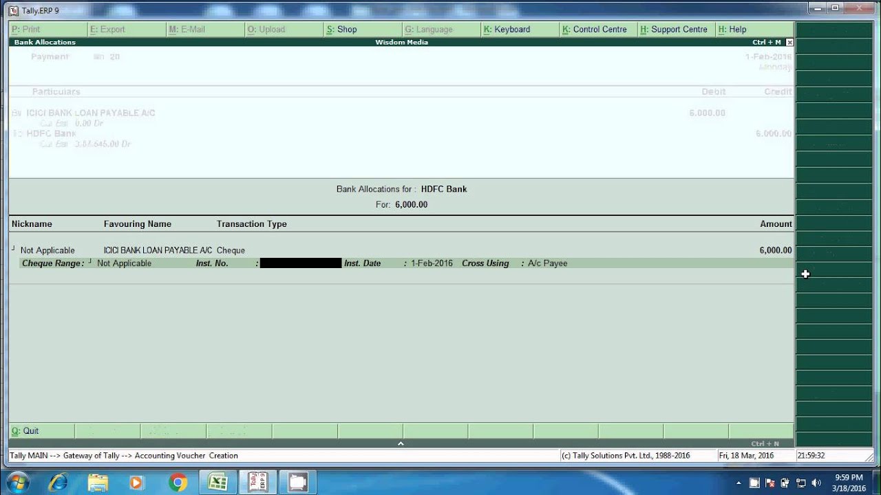This screenshot has height=495, width=881.
Task: Expand the calculator panel arrow at bottom
Action: tap(401, 443)
